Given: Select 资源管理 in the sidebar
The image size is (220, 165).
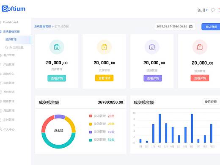Looking at the screenshot, I should tap(16, 39).
